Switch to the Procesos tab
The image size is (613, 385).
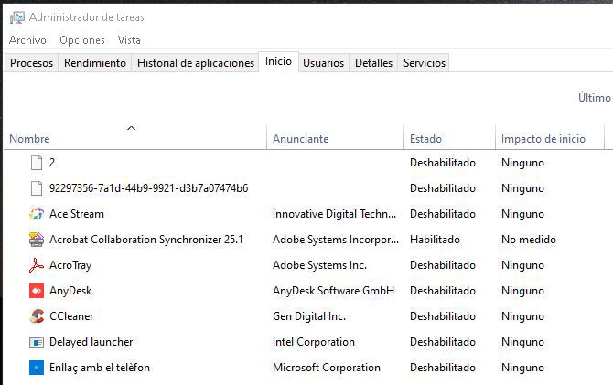pyautogui.click(x=31, y=63)
